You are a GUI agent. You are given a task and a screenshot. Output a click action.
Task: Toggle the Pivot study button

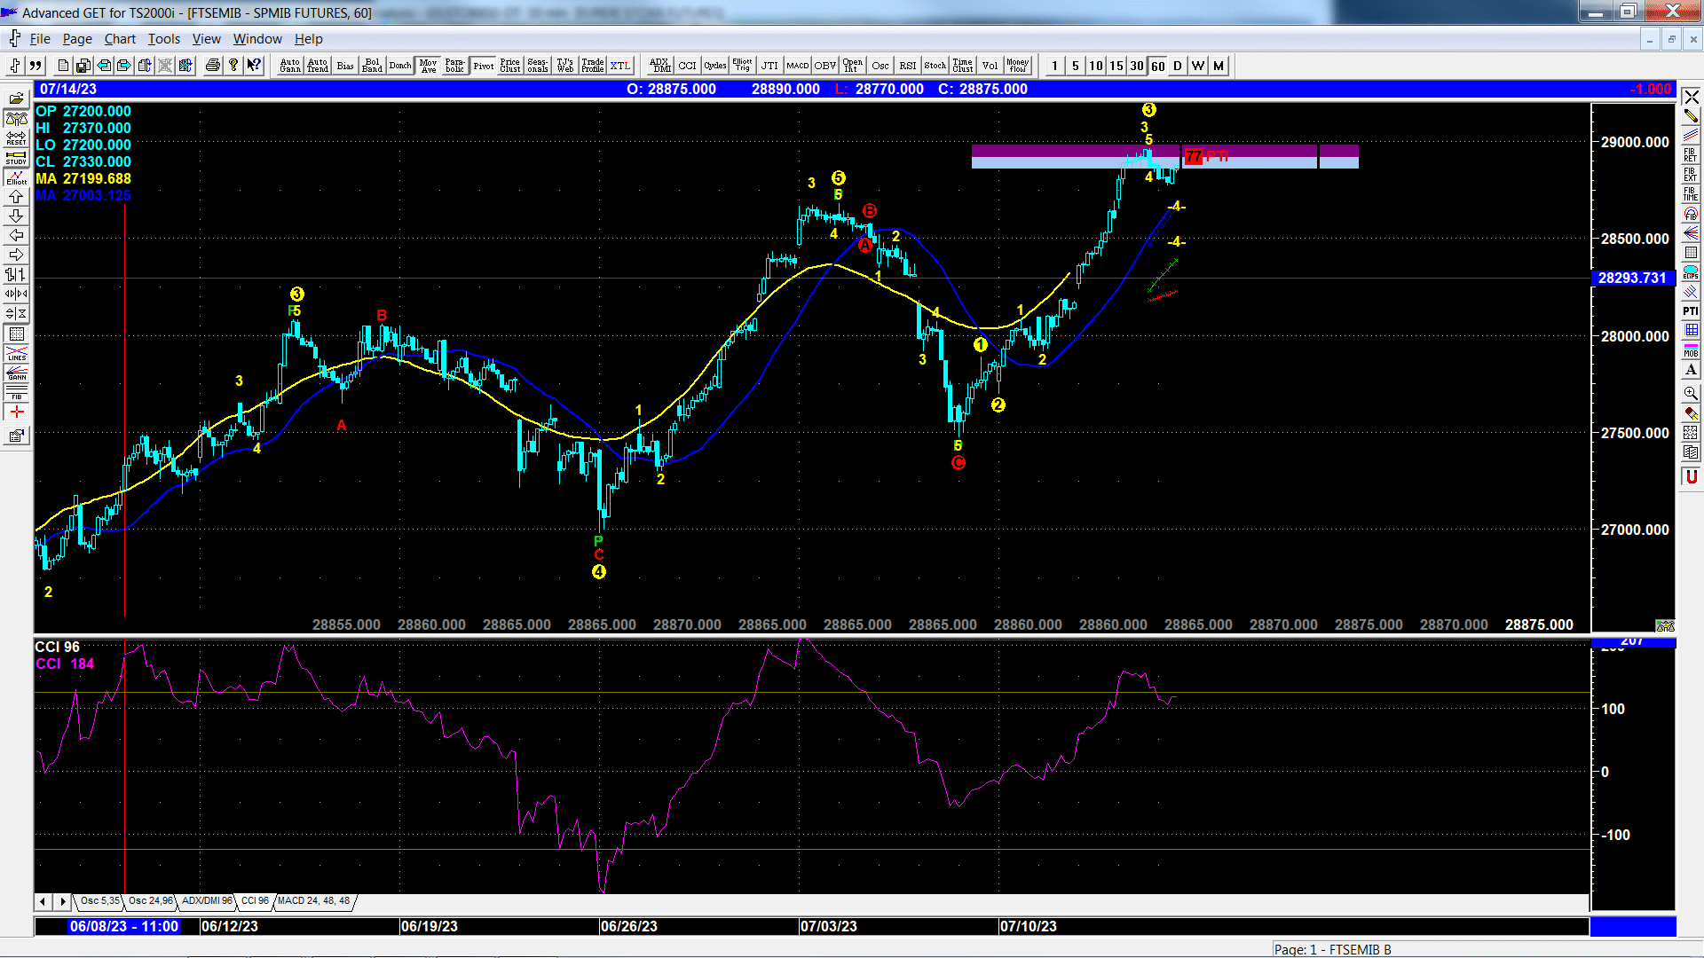point(484,66)
